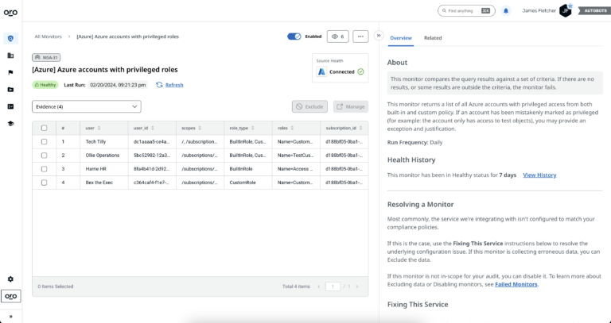Click the eye watchers button showing 6
Screen dimensions: 611x323
point(338,37)
